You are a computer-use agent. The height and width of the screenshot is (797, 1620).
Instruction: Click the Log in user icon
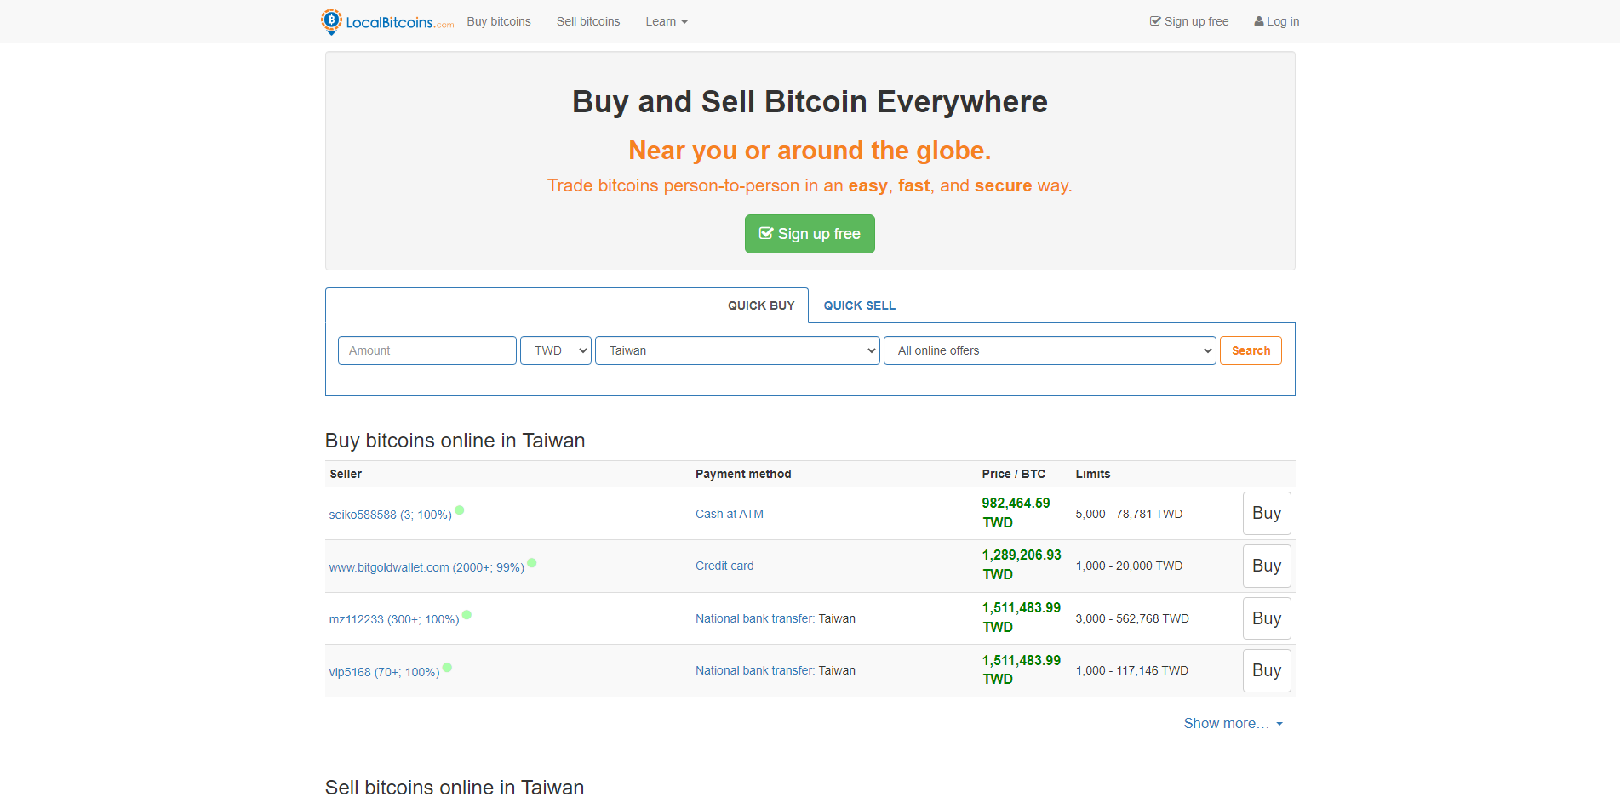pos(1259,21)
